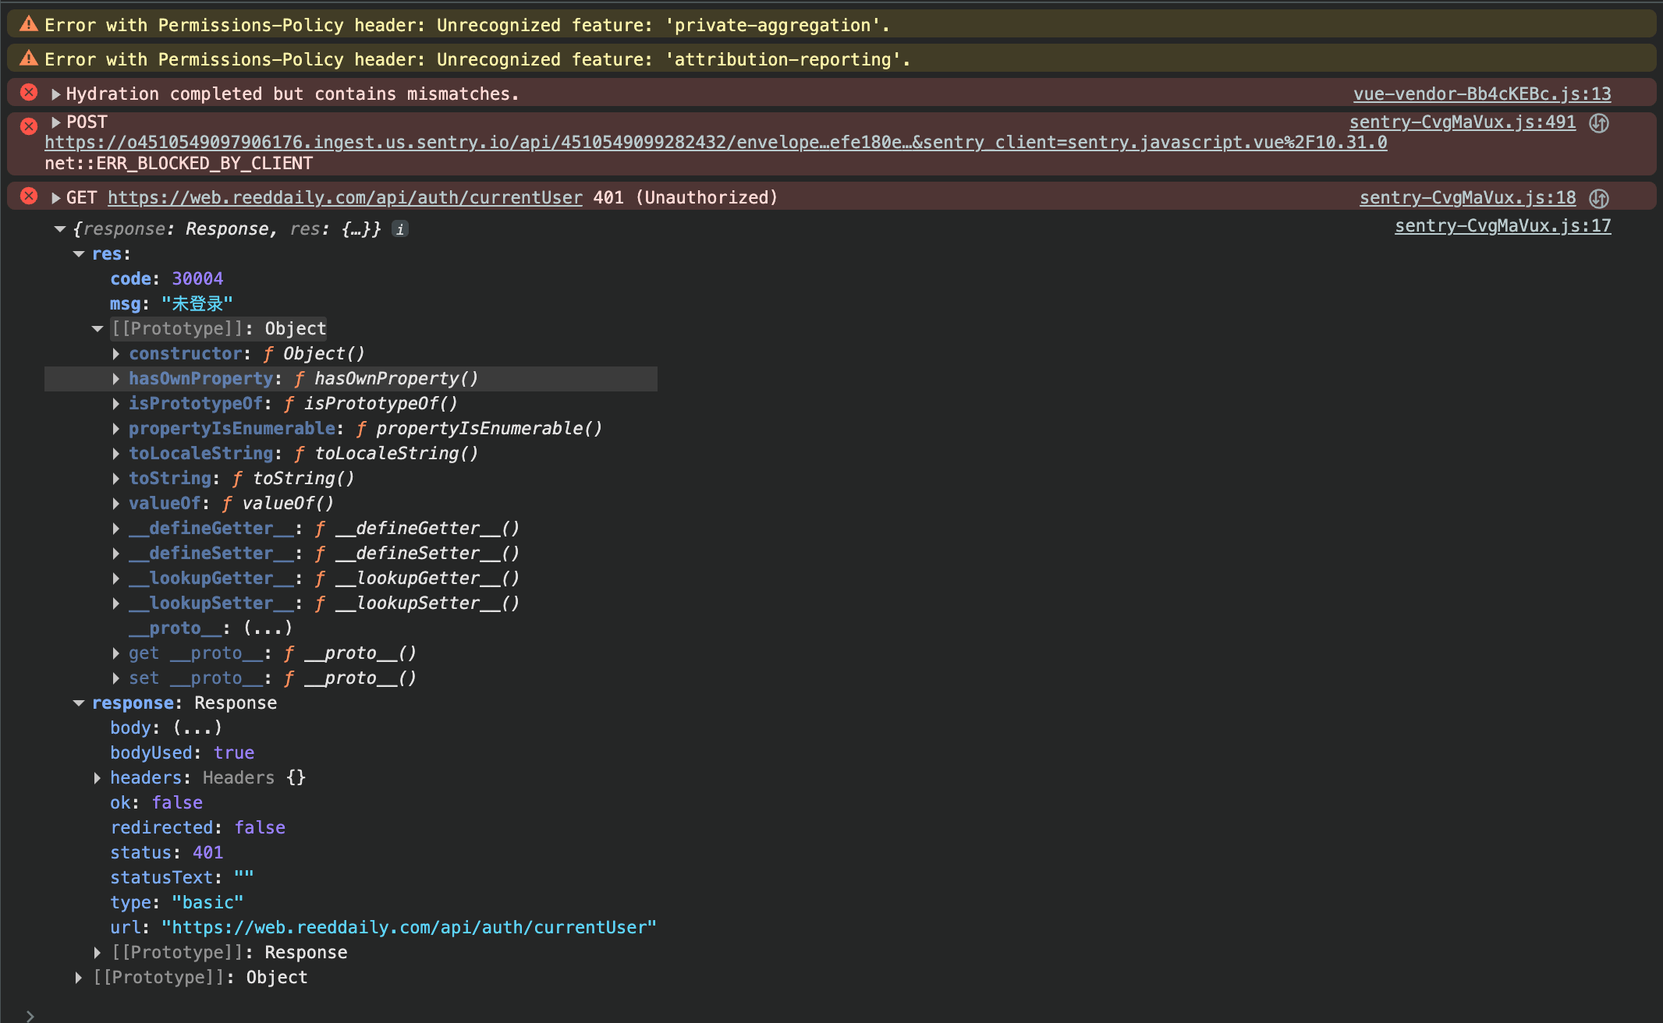Expand [[Prototype]]: Response entry
This screenshot has height=1023, width=1663.
pyautogui.click(x=98, y=953)
